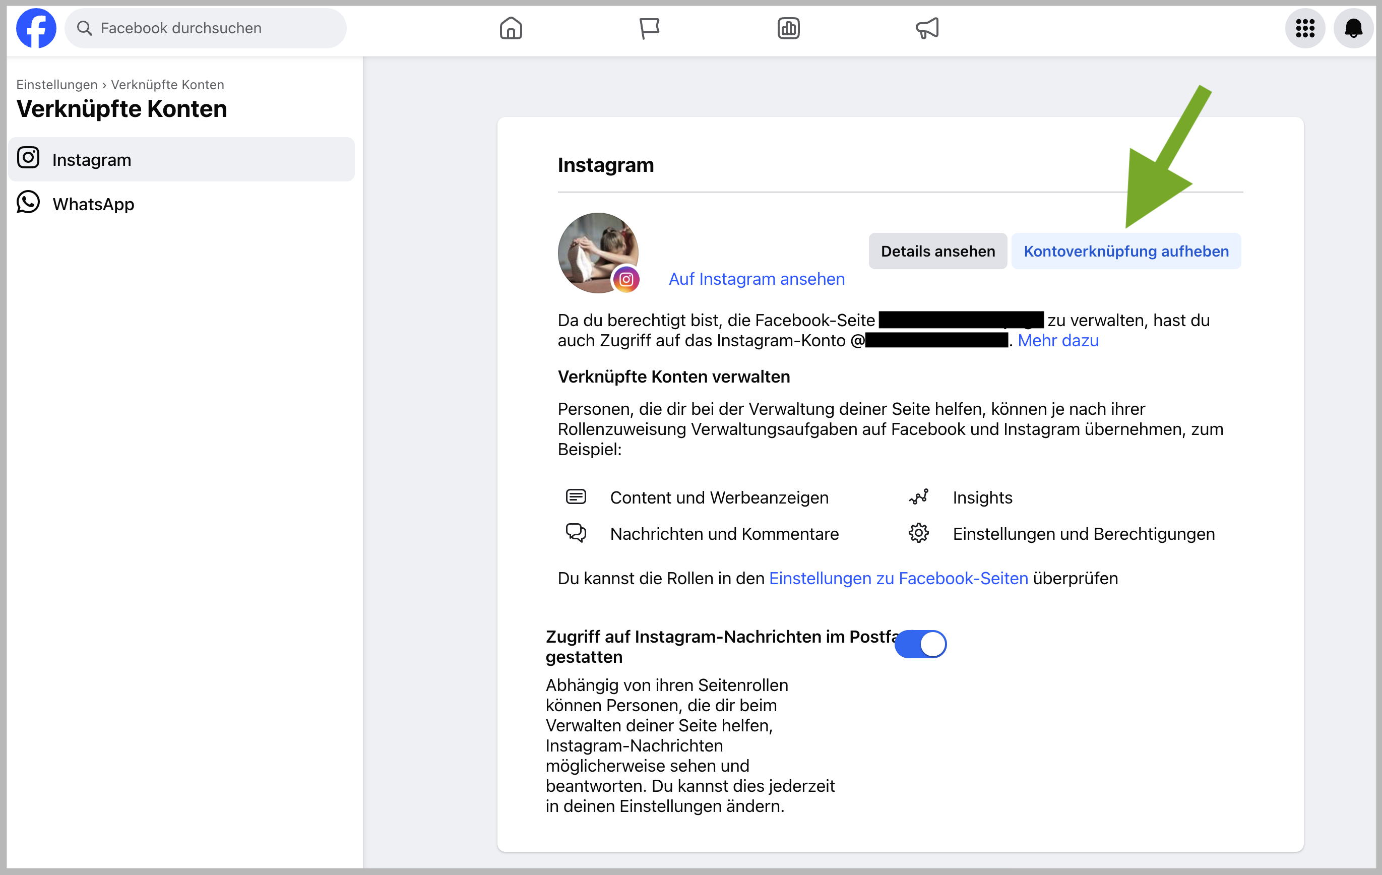The image size is (1382, 875).
Task: Open the nine-dot apps menu
Action: 1305,28
